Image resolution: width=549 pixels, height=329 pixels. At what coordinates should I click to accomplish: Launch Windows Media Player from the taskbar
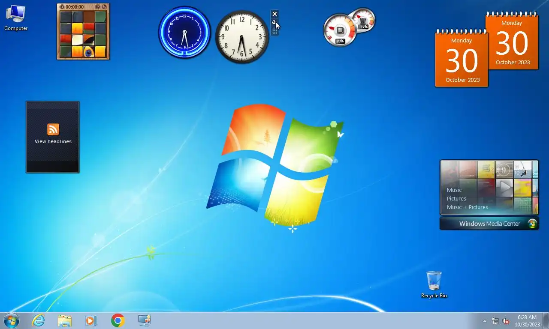click(91, 320)
